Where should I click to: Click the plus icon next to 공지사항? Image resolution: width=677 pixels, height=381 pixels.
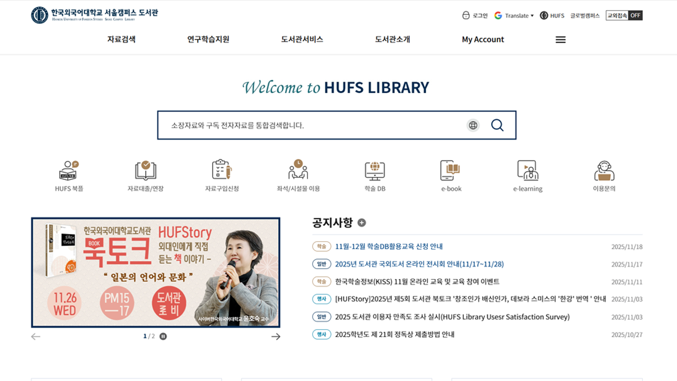click(362, 223)
